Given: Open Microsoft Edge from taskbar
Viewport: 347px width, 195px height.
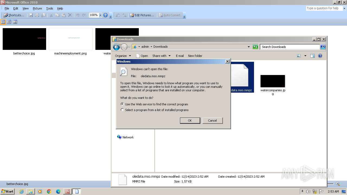Looking at the screenshot, I should click(58, 191).
